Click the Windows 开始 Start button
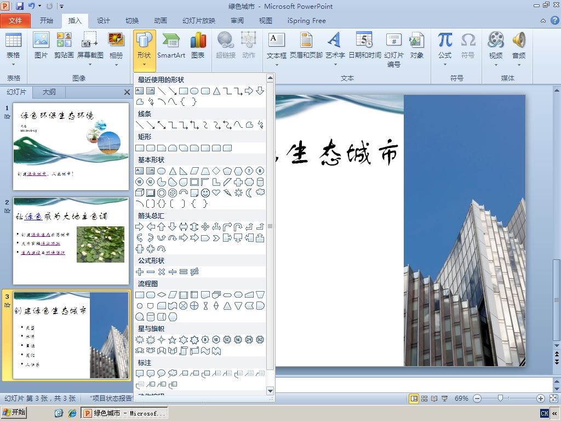Viewport: 561px width, 421px height. pyautogui.click(x=14, y=413)
